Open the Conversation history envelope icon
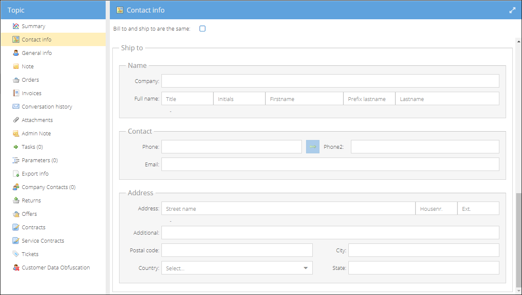The image size is (522, 295). click(x=16, y=106)
